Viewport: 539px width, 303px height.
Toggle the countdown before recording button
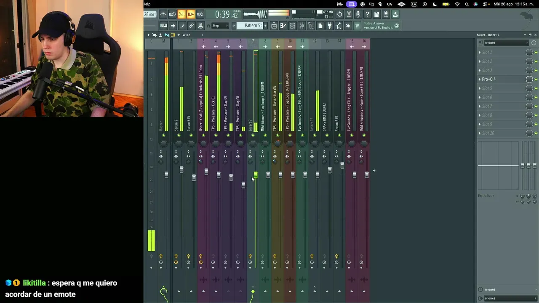coord(181,14)
